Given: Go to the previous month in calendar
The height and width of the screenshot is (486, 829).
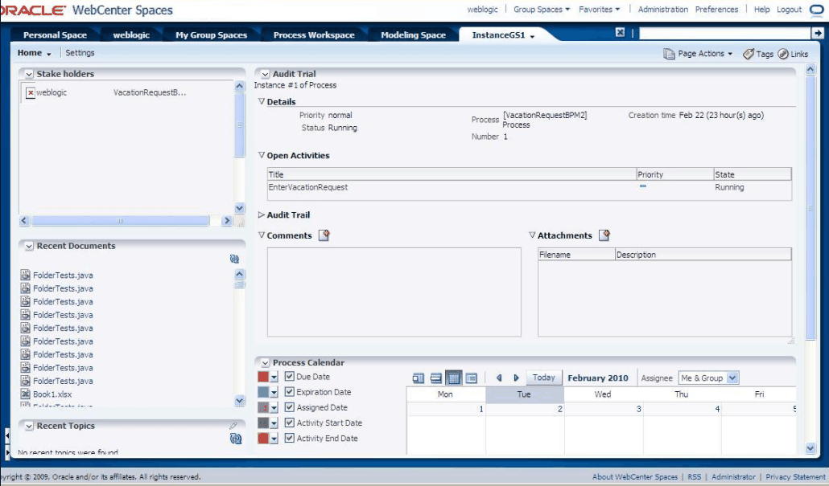Looking at the screenshot, I should pos(499,378).
